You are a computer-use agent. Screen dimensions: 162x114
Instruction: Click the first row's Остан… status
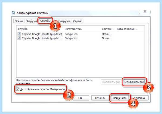tap(107, 34)
